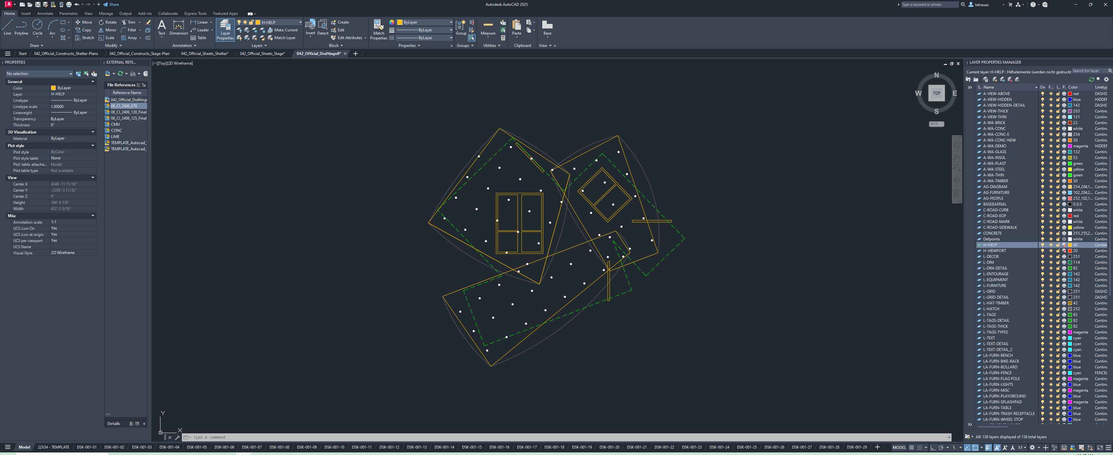This screenshot has height=455, width=1113.
Task: Open Layer Properties manager button
Action: [x=225, y=30]
